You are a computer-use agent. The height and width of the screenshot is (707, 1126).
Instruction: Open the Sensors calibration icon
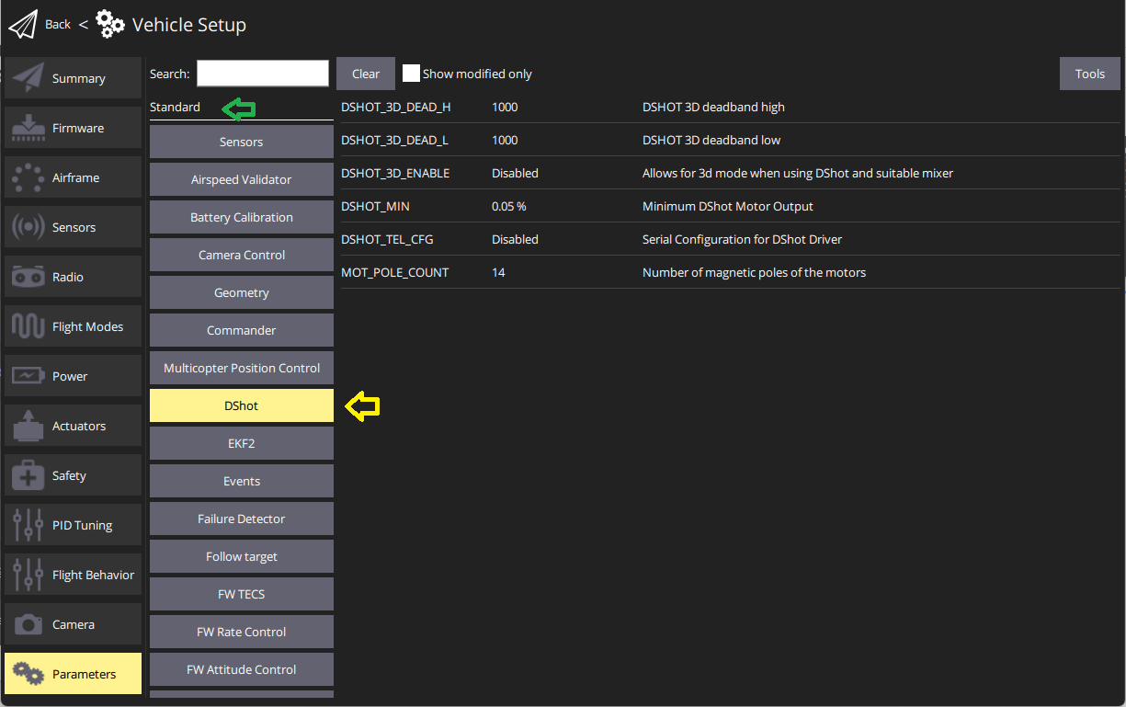pyautogui.click(x=28, y=226)
